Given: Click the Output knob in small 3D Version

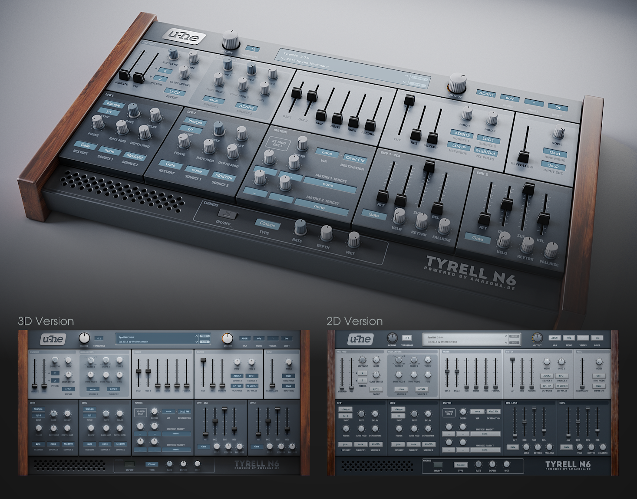Looking at the screenshot, I should [x=228, y=338].
